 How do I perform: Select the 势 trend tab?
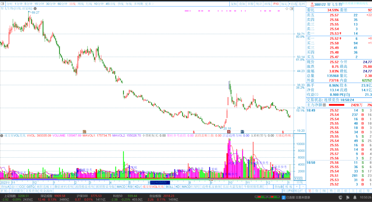(331, 191)
